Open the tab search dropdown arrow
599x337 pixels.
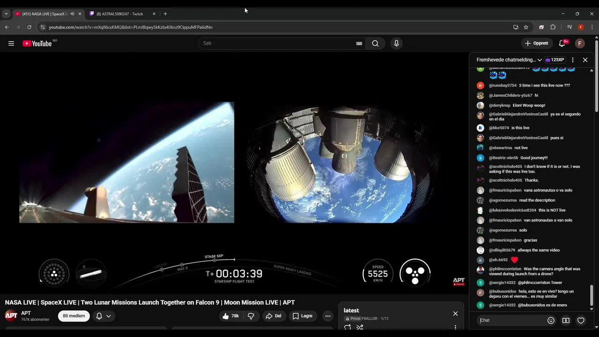coord(6,14)
